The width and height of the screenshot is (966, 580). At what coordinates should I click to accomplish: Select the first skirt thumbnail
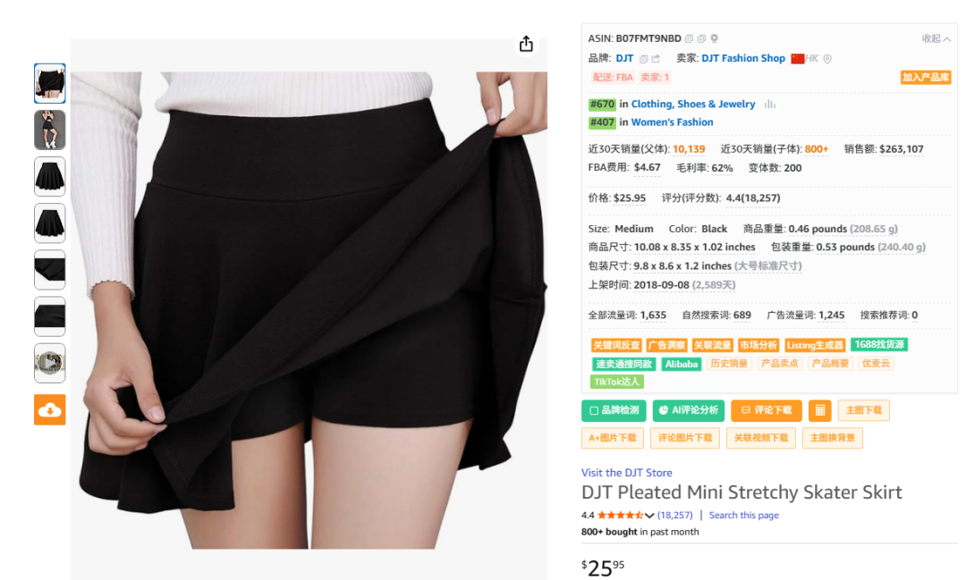pyautogui.click(x=50, y=83)
